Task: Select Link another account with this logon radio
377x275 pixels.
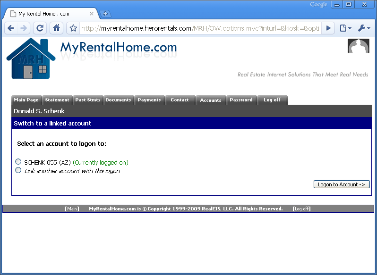Action: 18,170
